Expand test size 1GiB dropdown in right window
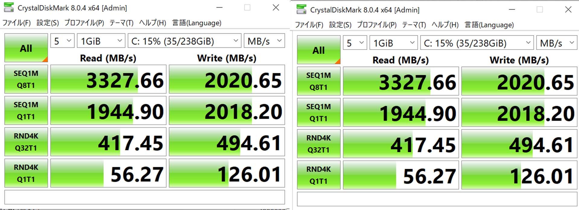The height and width of the screenshot is (210, 579). [394, 42]
